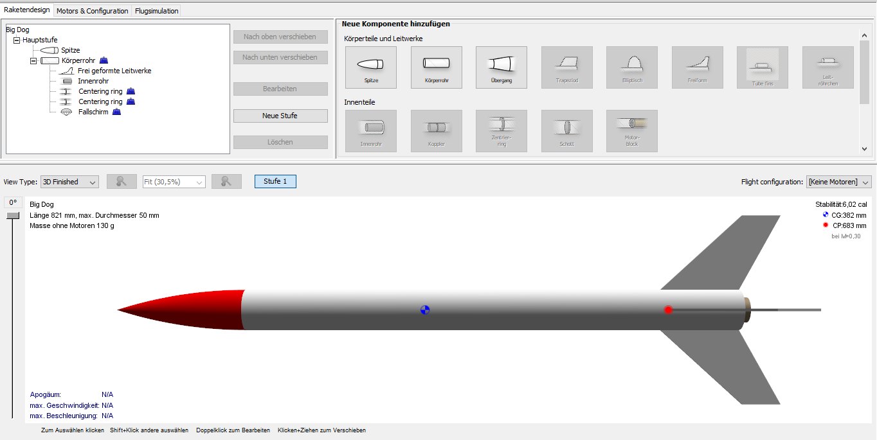Click the Neue Stufe button
Screen dimensions: 877x440
tap(280, 116)
